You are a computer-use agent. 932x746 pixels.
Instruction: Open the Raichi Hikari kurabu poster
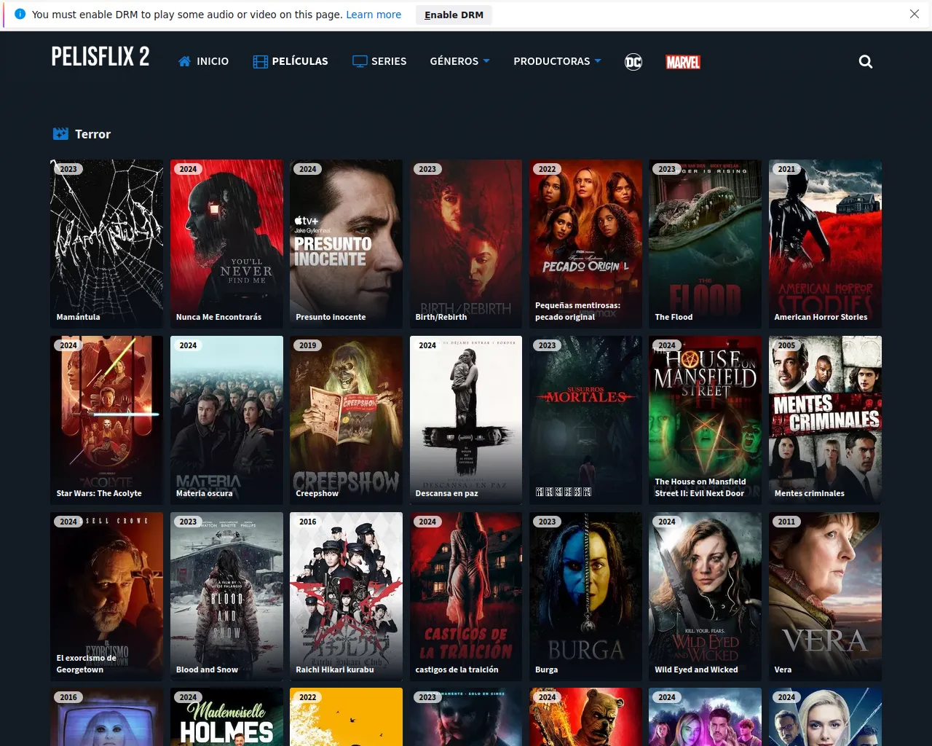coord(346,597)
